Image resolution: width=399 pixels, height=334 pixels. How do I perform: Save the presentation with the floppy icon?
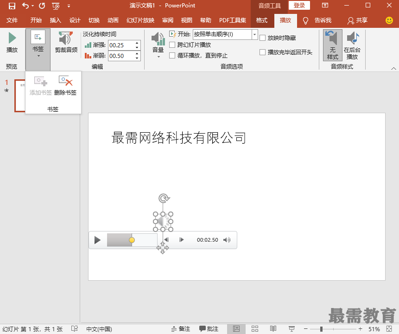[x=12, y=6]
